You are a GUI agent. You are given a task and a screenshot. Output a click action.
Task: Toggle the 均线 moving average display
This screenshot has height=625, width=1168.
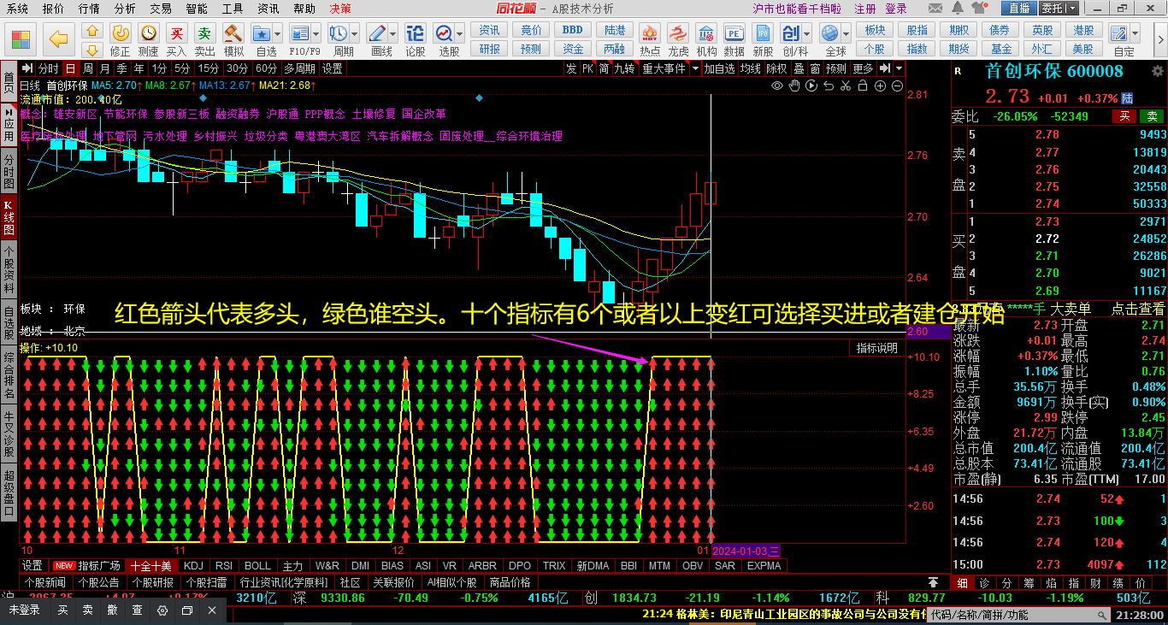point(751,68)
